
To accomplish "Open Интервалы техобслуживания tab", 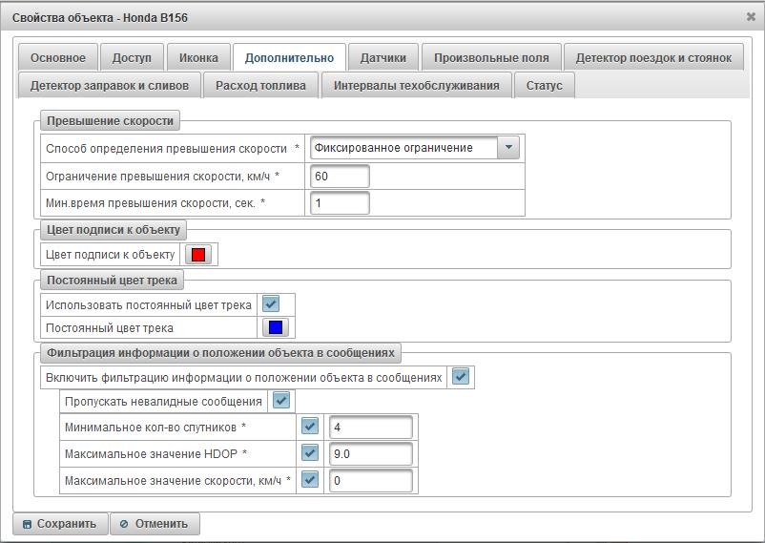I will point(416,86).
